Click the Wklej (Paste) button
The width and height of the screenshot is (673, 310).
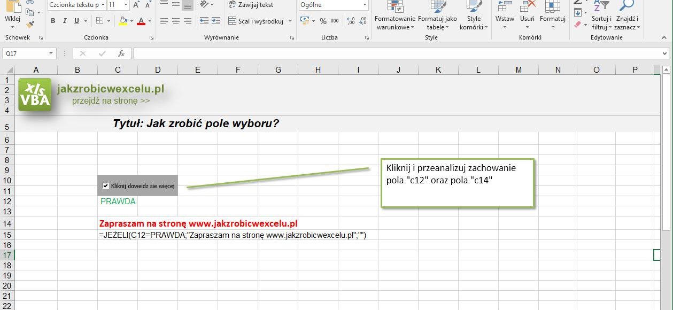tap(12, 13)
